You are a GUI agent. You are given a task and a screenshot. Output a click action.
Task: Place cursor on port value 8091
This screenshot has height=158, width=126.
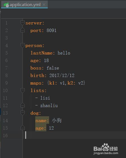51,30
